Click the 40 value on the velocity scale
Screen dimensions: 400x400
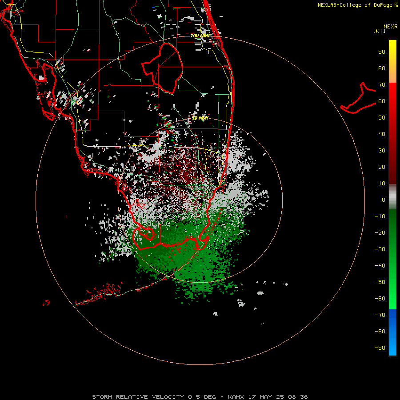click(x=382, y=134)
